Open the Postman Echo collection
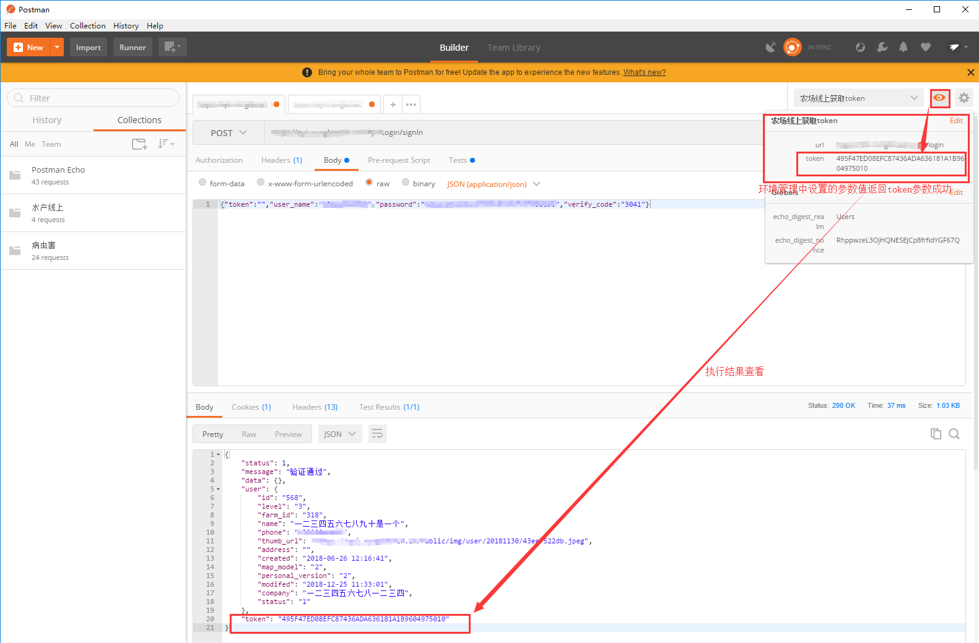Viewport: 979px width, 643px height. click(x=93, y=175)
